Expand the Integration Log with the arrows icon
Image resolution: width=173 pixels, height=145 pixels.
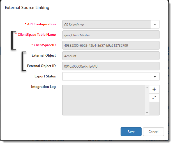pos(154,98)
